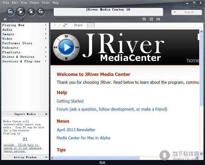205x165 pixels.
Task: Start playback with the Play button
Action: (21, 12)
